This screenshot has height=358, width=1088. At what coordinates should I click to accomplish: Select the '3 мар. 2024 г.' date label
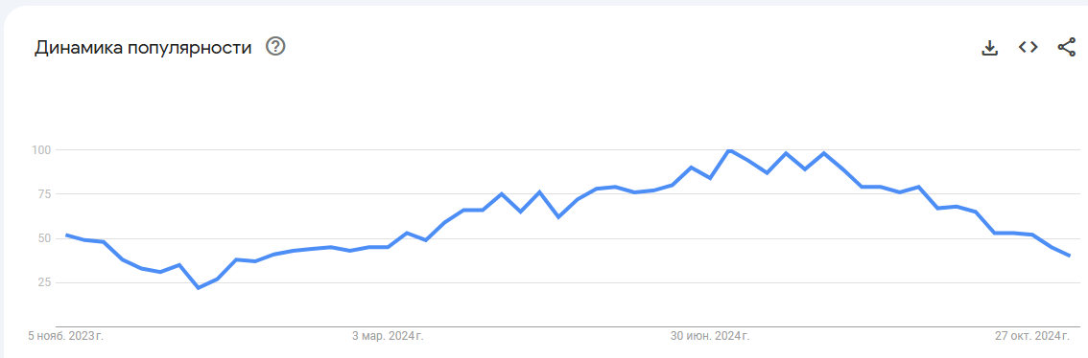click(388, 336)
